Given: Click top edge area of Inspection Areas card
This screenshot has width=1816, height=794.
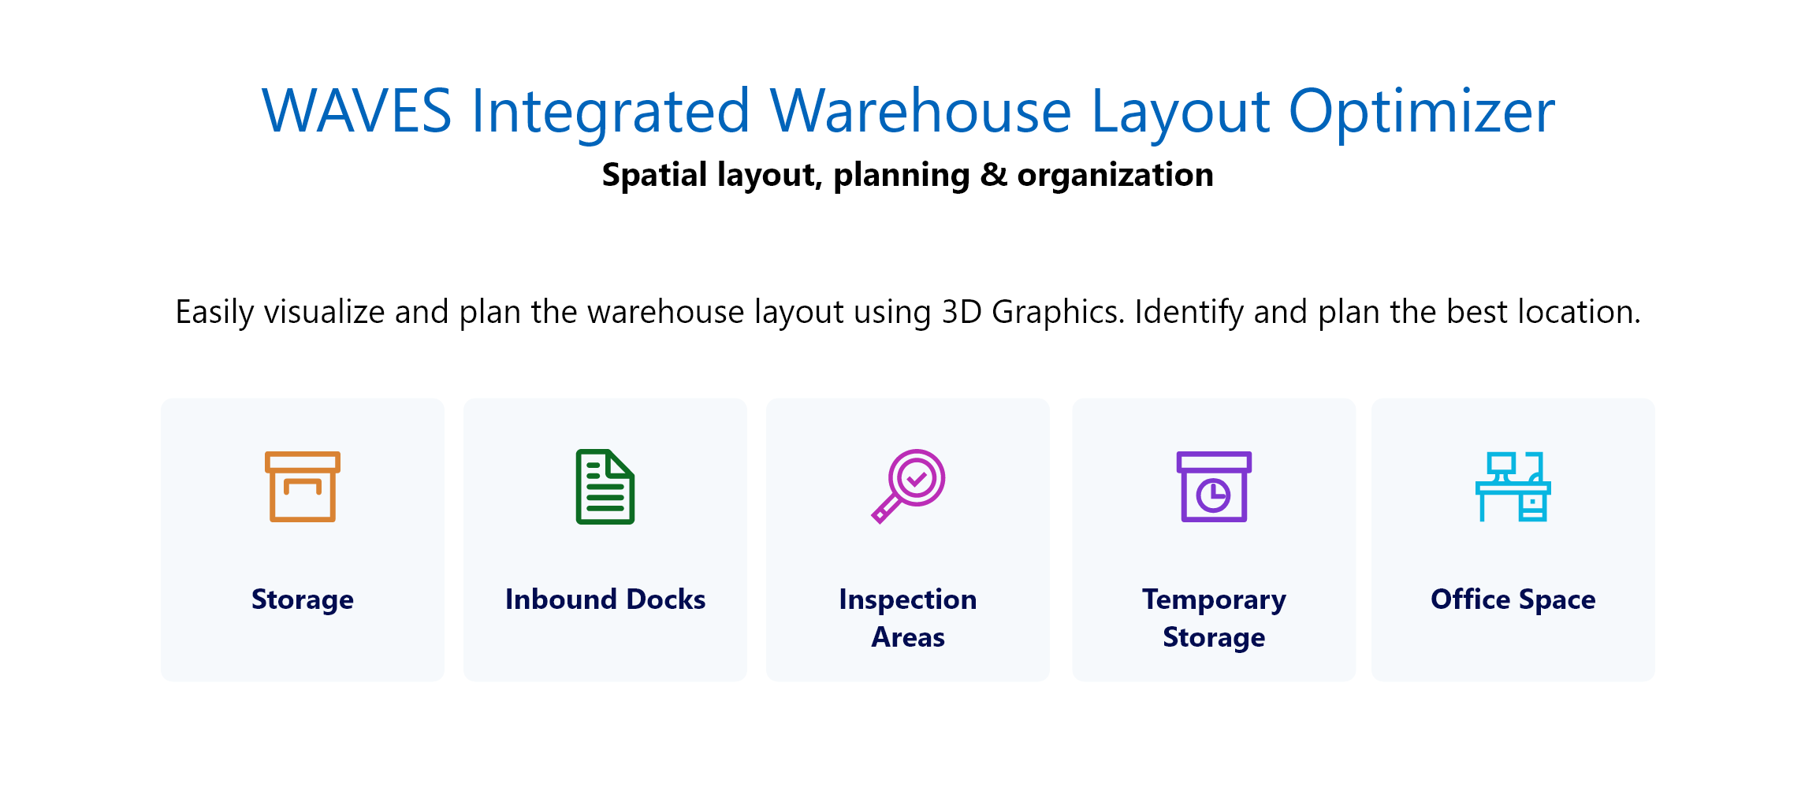Looking at the screenshot, I should [x=908, y=414].
